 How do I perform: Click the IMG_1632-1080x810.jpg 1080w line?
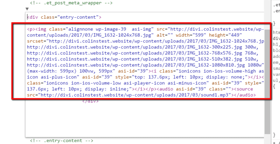[x=145, y=65]
